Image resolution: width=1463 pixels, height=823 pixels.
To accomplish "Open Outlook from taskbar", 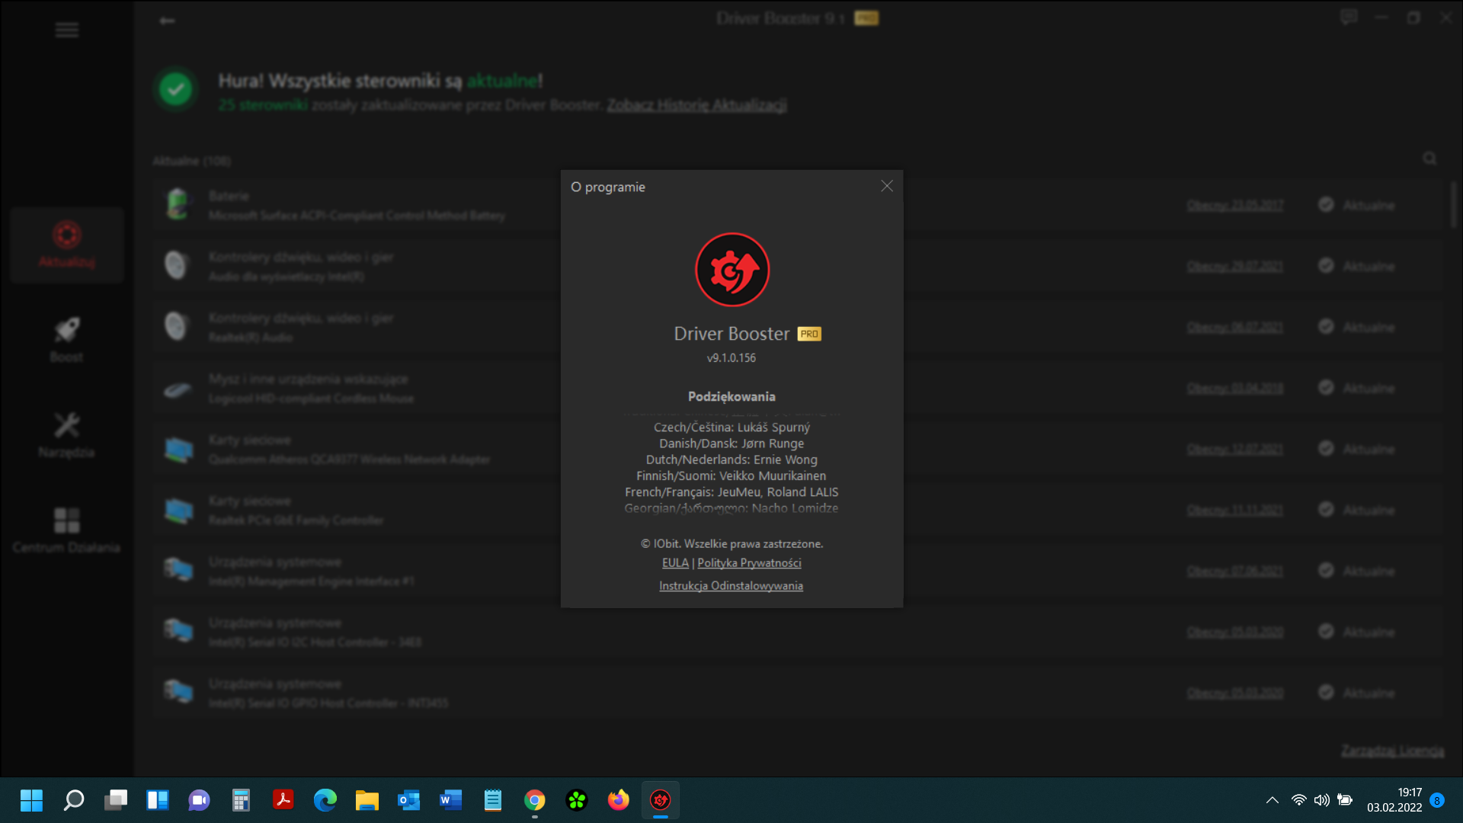I will pyautogui.click(x=409, y=800).
